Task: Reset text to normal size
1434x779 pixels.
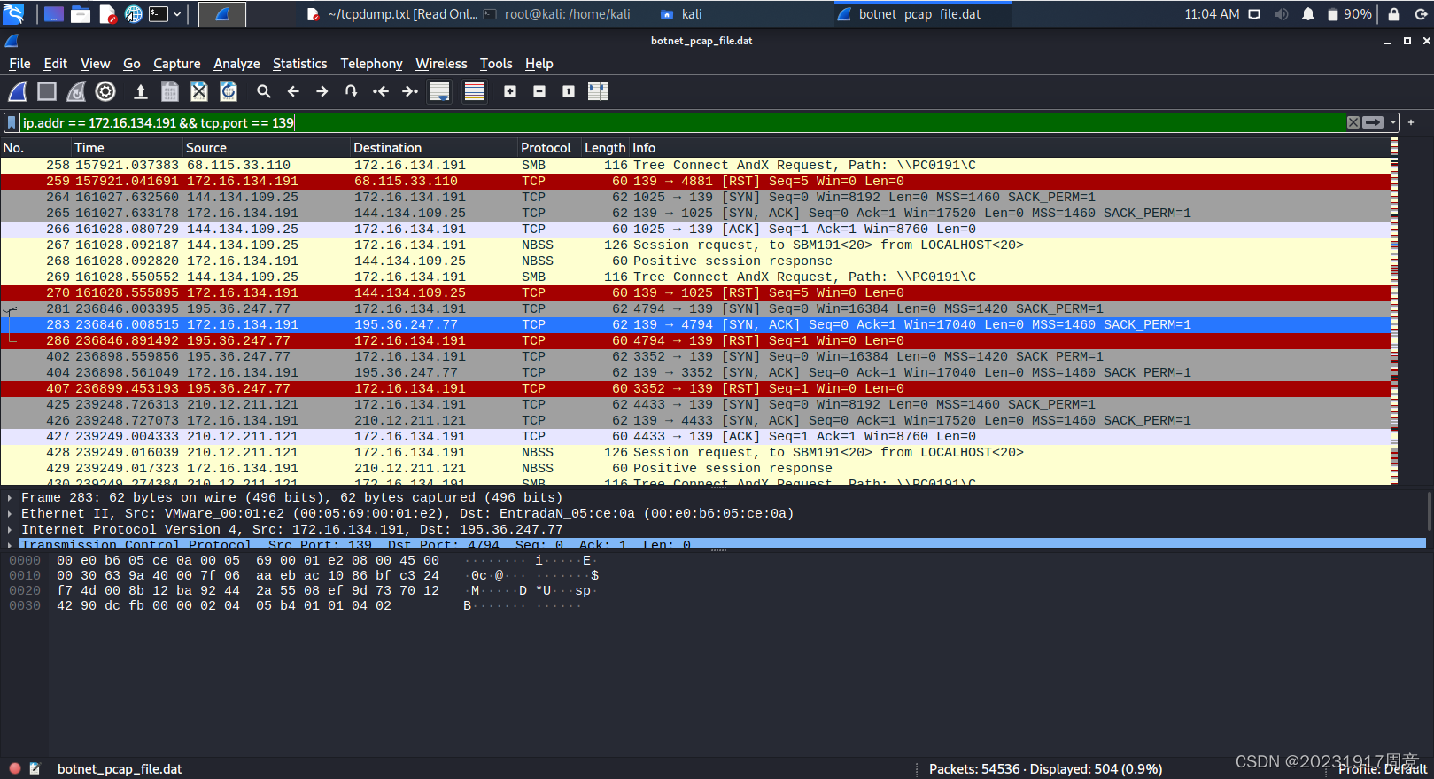Action: tap(569, 91)
